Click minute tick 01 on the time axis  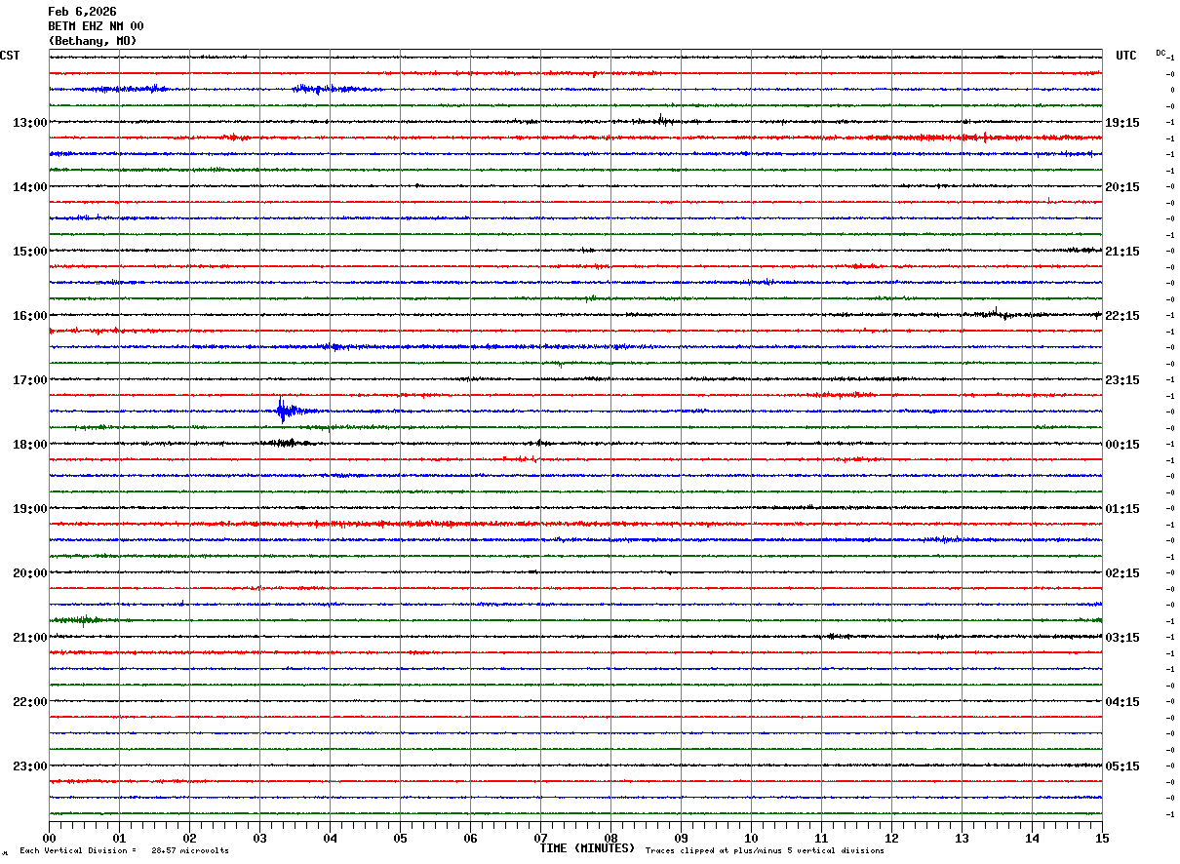pyautogui.click(x=119, y=837)
